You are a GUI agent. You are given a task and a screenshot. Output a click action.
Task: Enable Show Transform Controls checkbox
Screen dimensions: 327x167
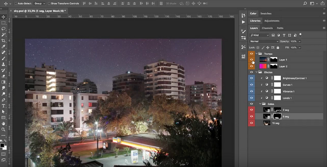click(49, 4)
